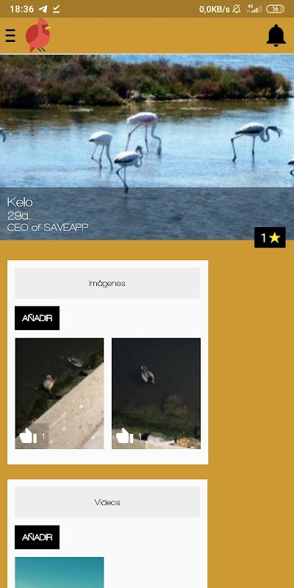This screenshot has width=294, height=588.
Task: Open the second image of a swimming duck
Action: (156, 393)
